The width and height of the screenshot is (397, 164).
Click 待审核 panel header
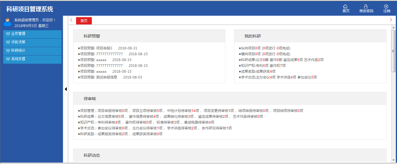230,99
